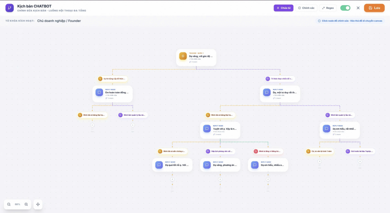Open 'Mình làm quản lý lâu nă' above 'Dạ em hiểu, rất nhiề'
The height and width of the screenshot is (213, 390).
(340, 115)
